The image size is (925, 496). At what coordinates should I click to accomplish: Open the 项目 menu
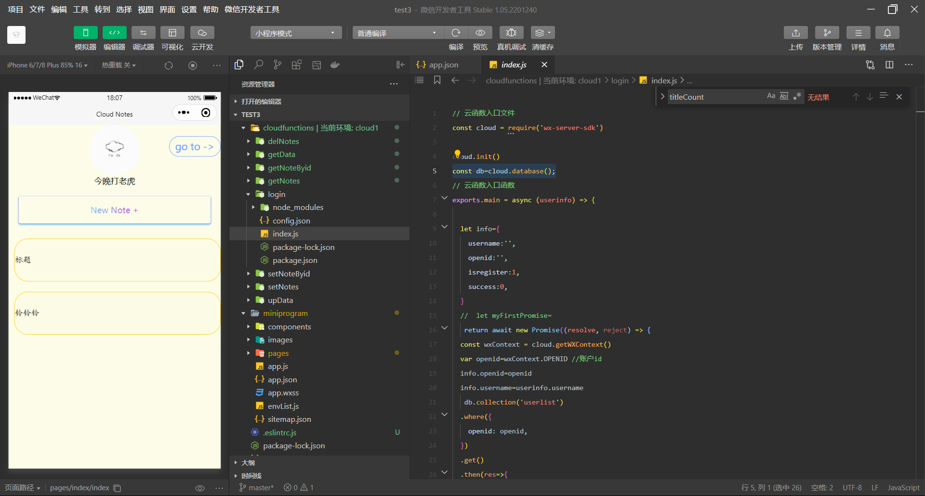click(x=15, y=10)
